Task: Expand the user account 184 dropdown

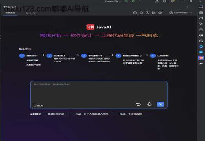Action: [181, 13]
